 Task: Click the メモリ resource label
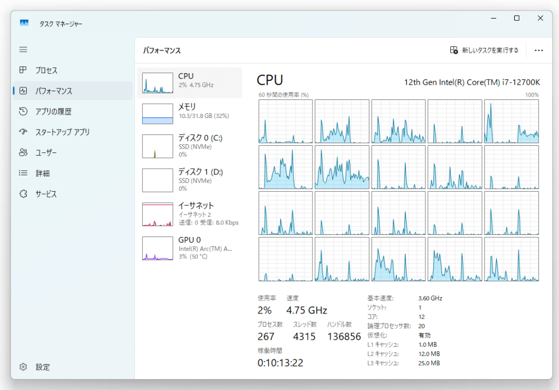[187, 107]
